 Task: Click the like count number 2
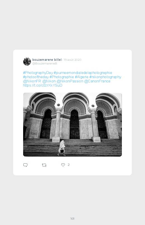click(x=69, y=165)
